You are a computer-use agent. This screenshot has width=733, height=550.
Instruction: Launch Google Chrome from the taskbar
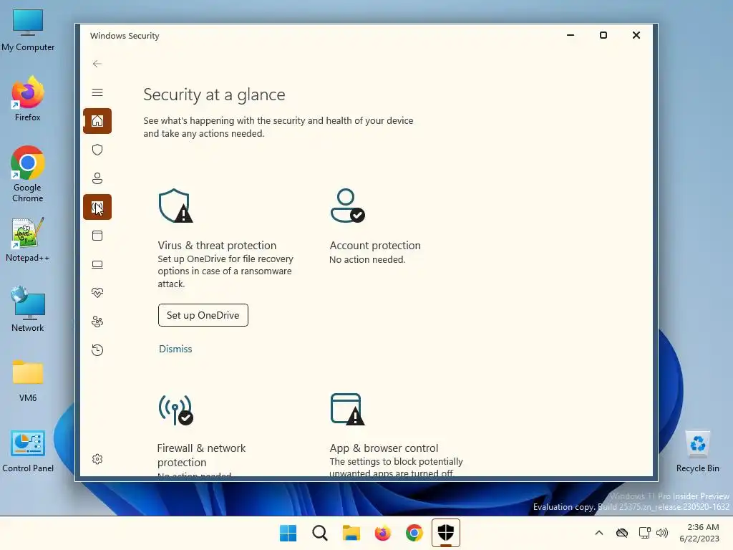pyautogui.click(x=414, y=533)
